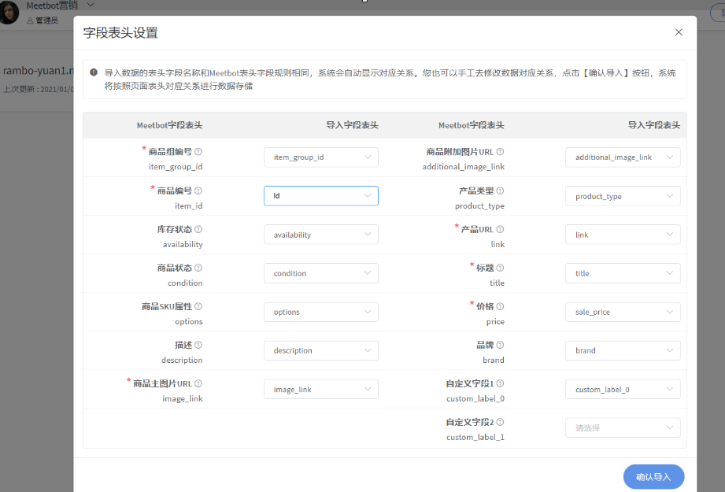Click the additional_image_link field name text

tap(464, 166)
